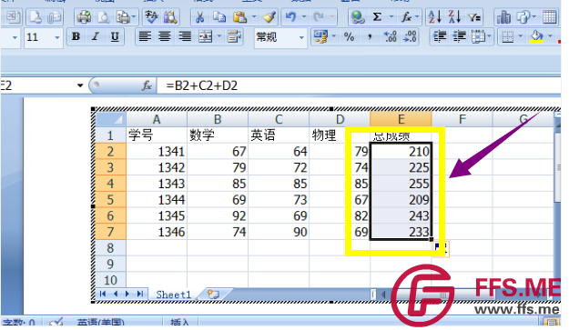Select the Format Painter brush
This screenshot has width=569, height=330.
tap(269, 16)
